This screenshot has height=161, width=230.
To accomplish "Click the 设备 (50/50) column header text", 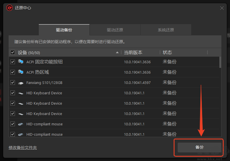I will [x=29, y=53].
